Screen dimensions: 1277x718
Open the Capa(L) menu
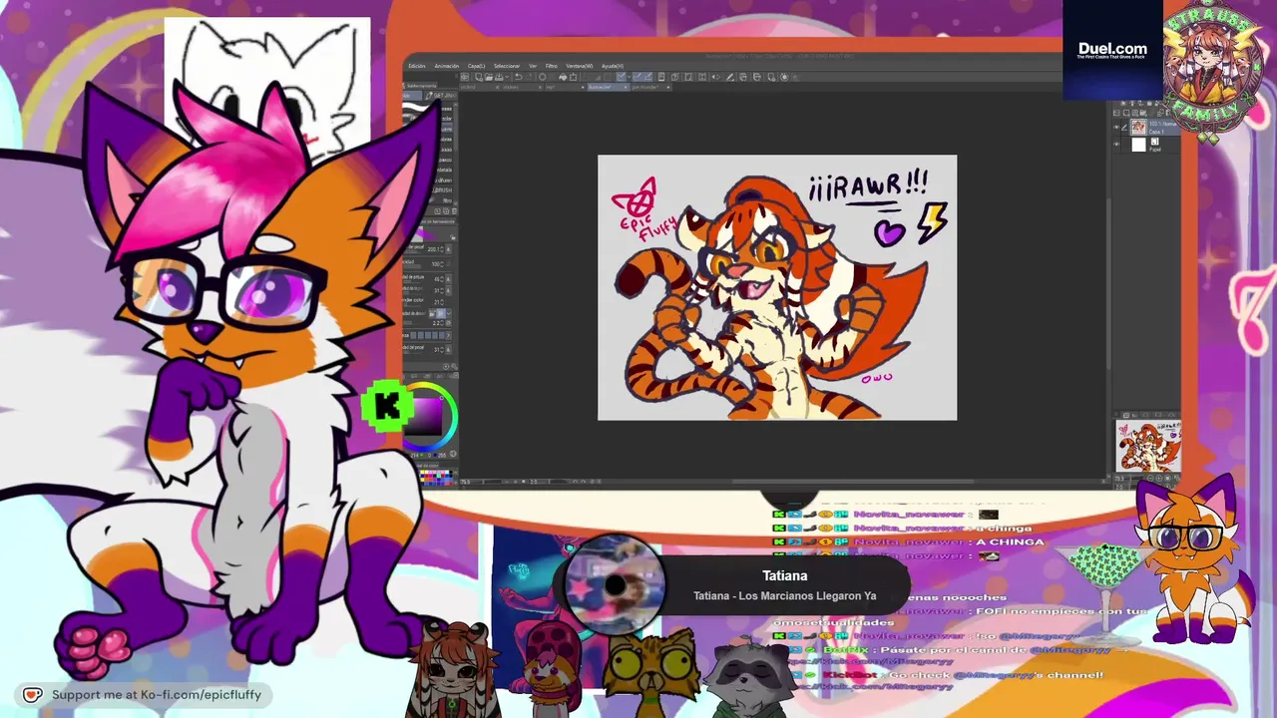(x=477, y=66)
